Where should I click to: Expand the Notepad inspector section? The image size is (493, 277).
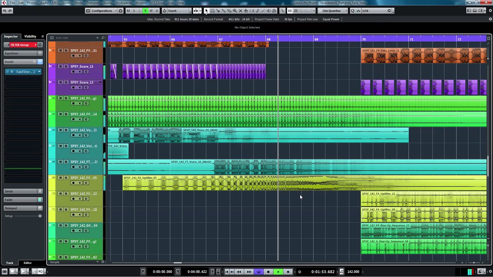23,208
